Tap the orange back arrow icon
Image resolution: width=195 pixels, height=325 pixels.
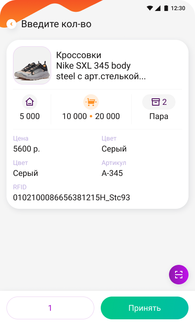[x=11, y=24]
